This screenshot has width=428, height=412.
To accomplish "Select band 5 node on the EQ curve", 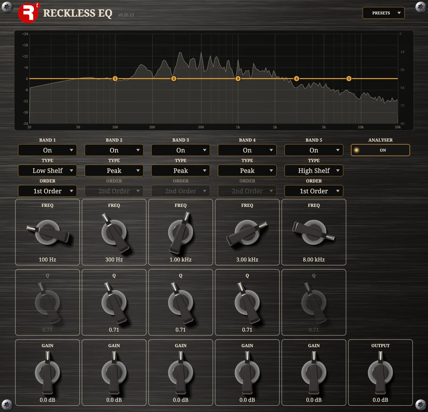I will [x=349, y=79].
